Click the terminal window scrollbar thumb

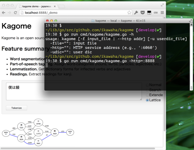[x=191, y=88]
